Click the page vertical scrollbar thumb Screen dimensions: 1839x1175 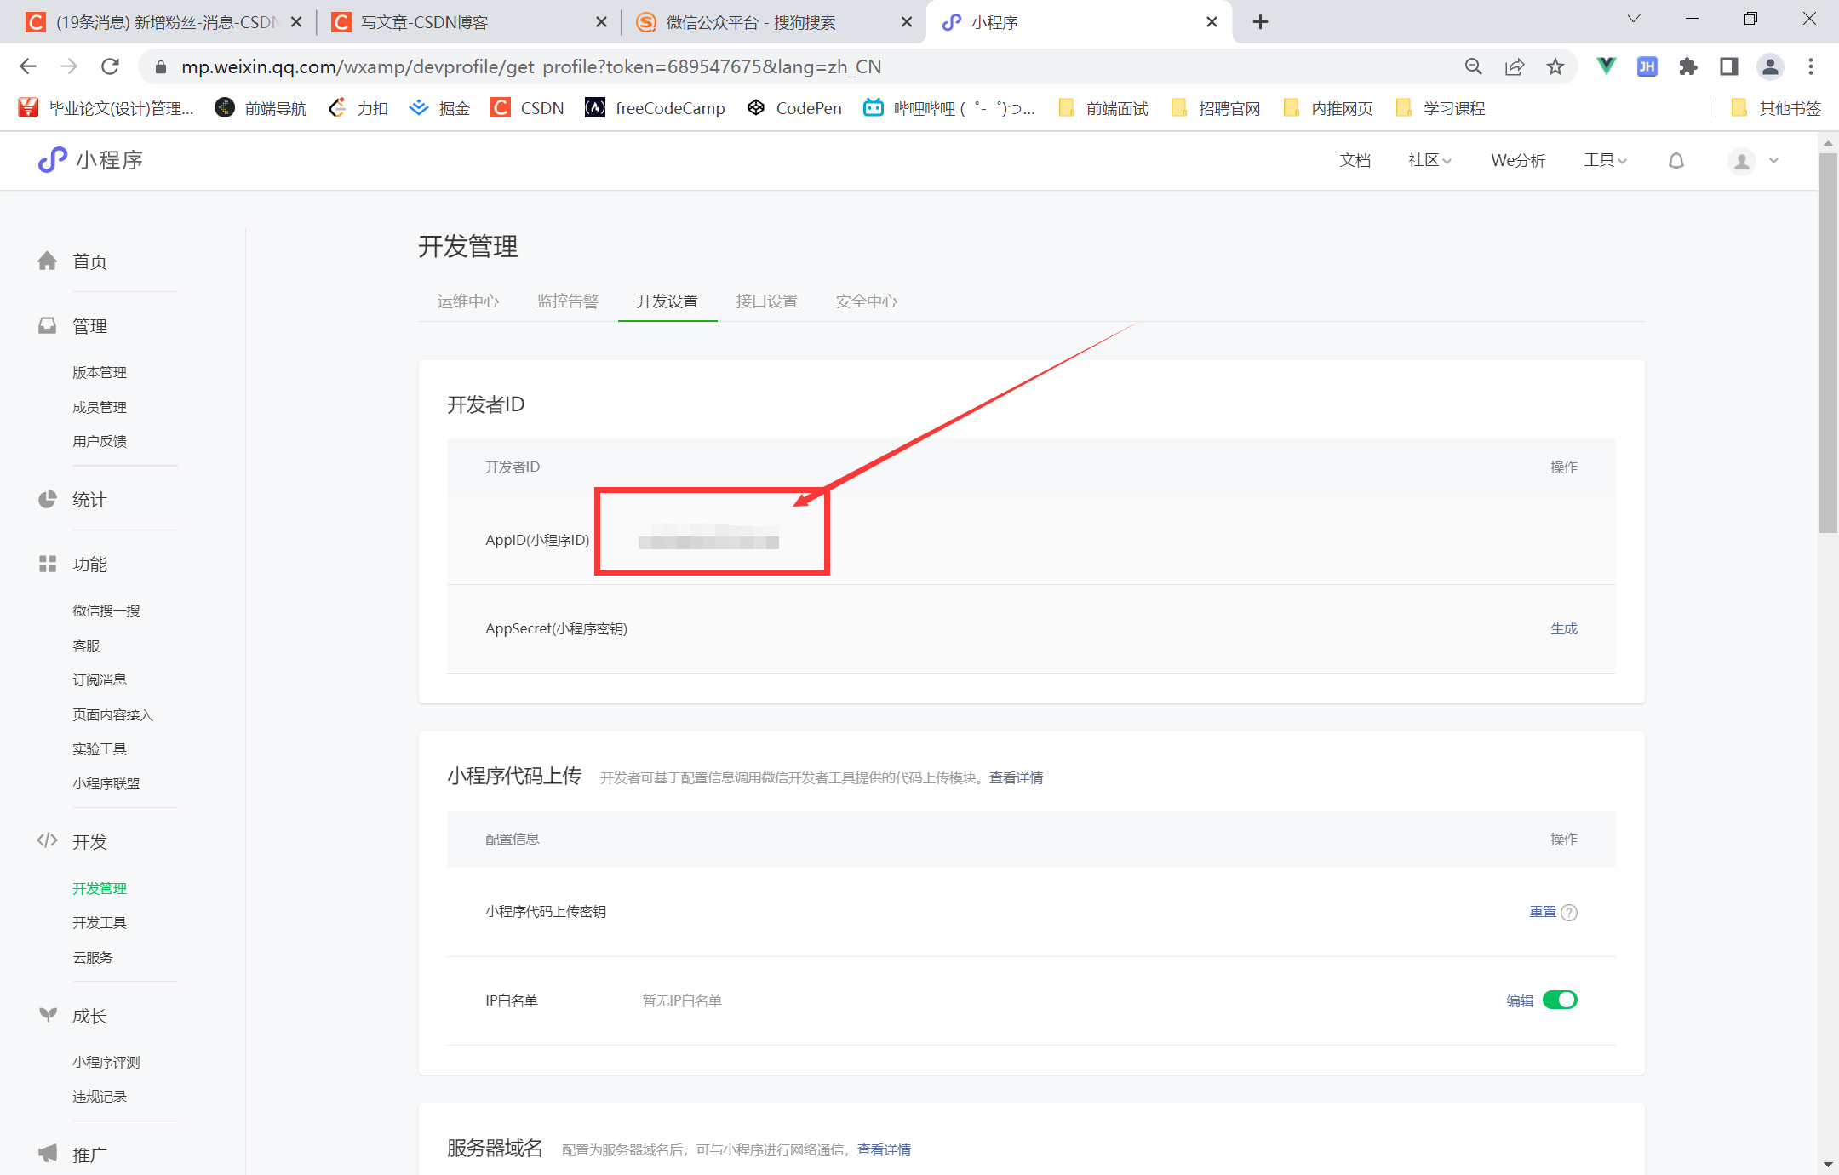pyautogui.click(x=1828, y=342)
